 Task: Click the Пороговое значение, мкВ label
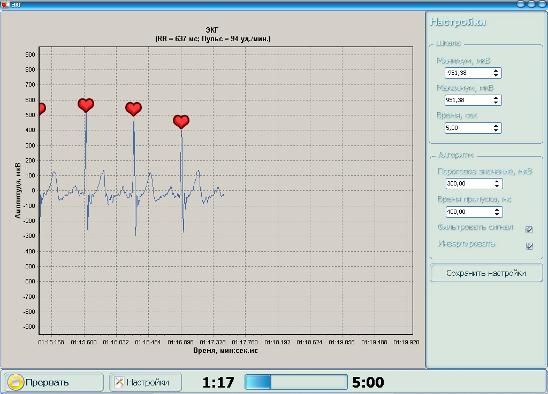(485, 172)
